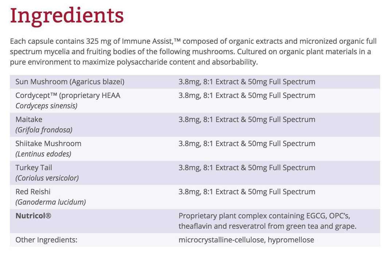Click the italic Lentinus edodes text
389x255 pixels.
pyautogui.click(x=43, y=154)
